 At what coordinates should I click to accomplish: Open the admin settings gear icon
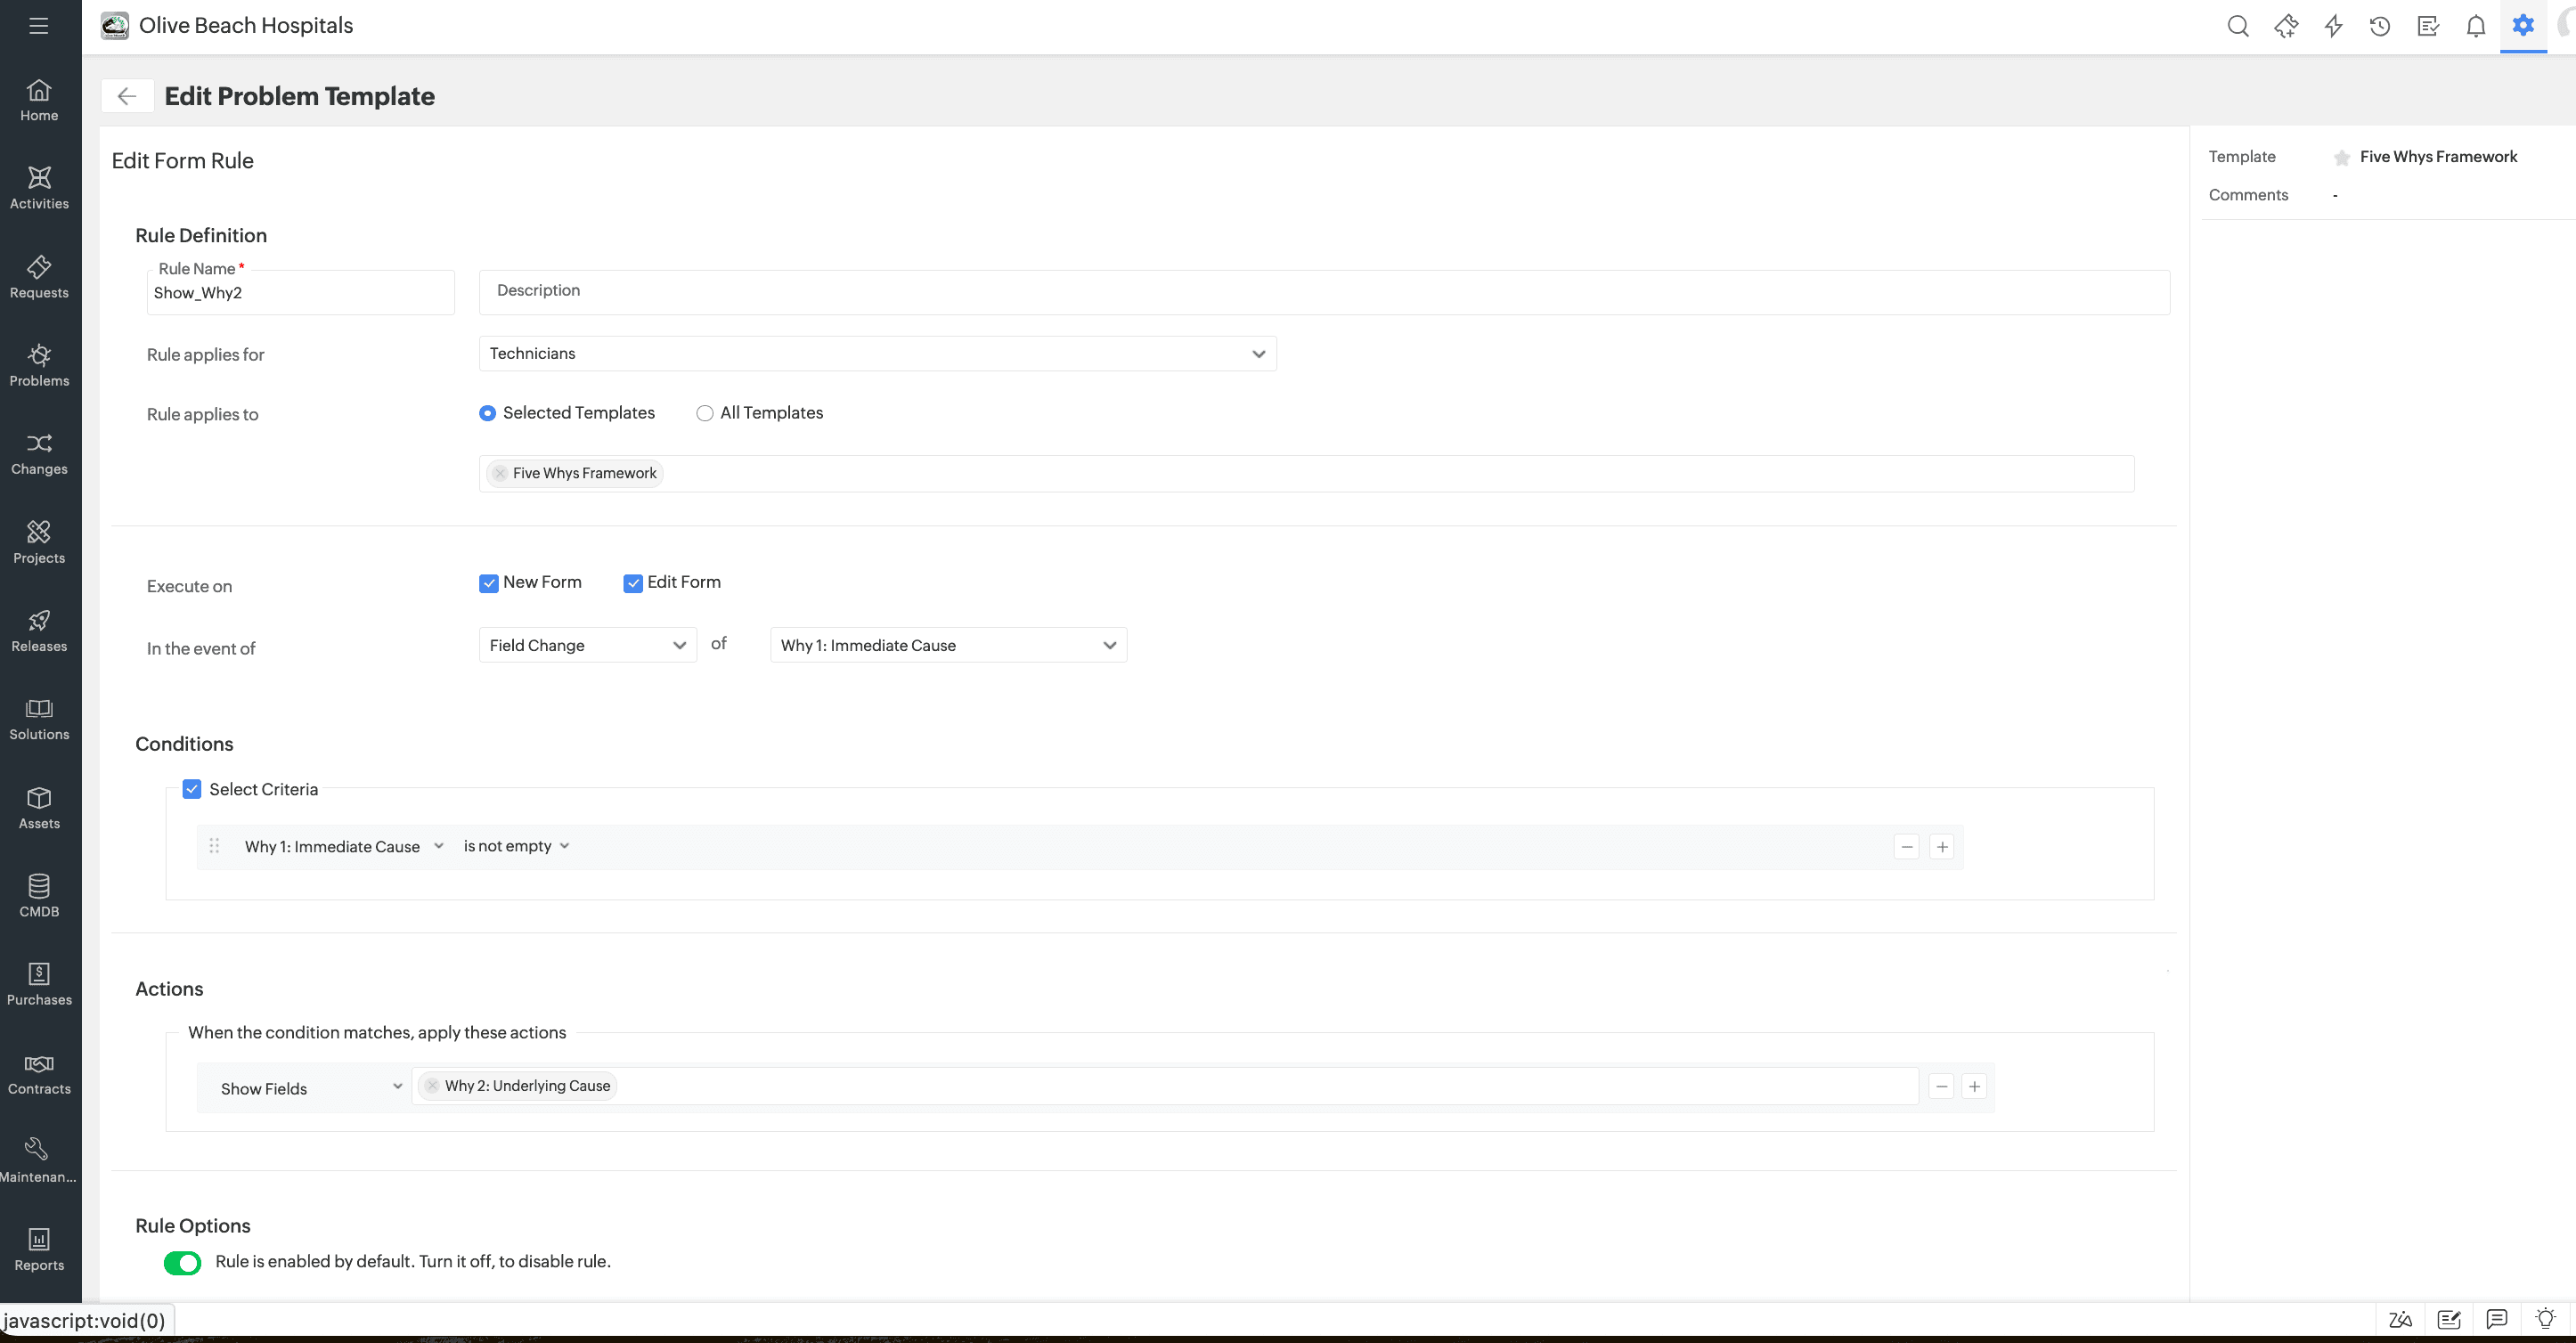[2523, 26]
